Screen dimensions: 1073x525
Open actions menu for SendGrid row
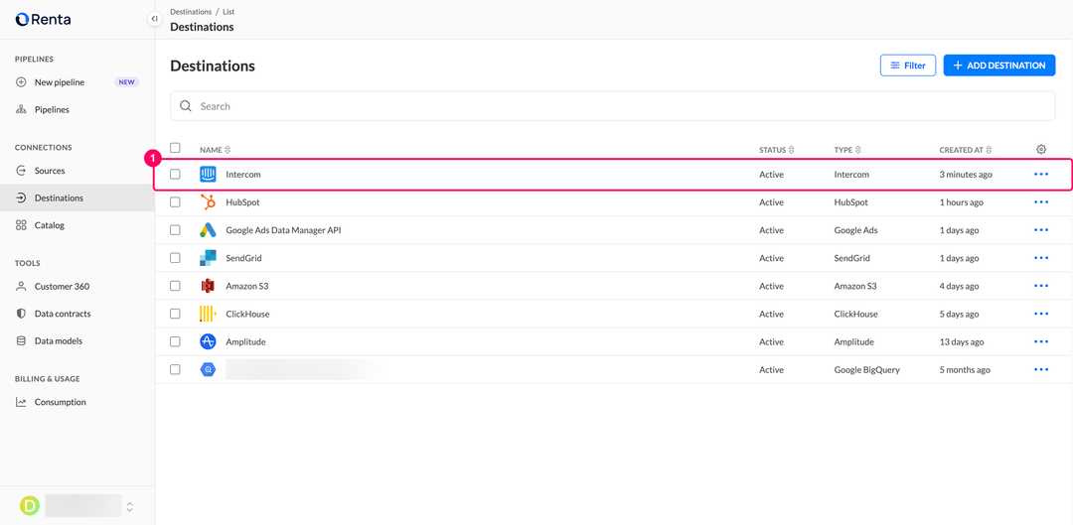click(x=1041, y=258)
